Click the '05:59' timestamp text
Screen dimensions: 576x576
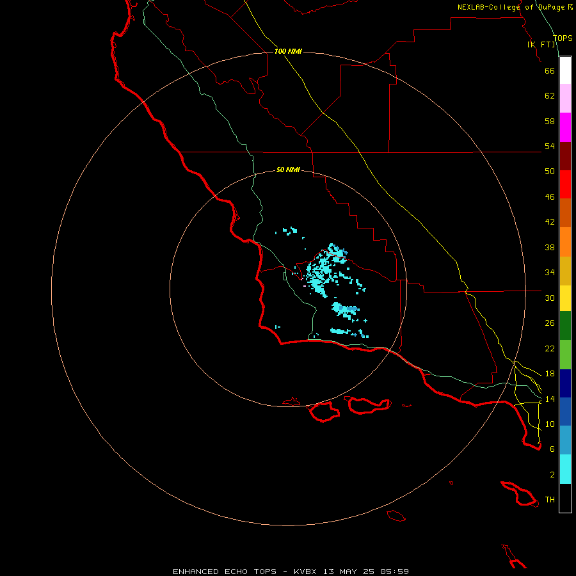[394, 572]
